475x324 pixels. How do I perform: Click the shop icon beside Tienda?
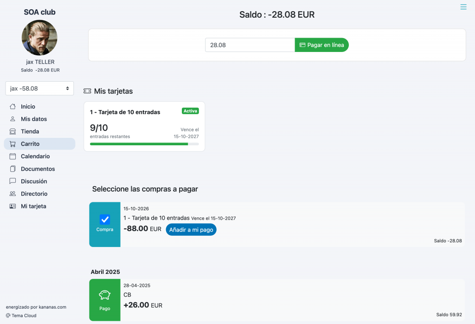tap(13, 131)
